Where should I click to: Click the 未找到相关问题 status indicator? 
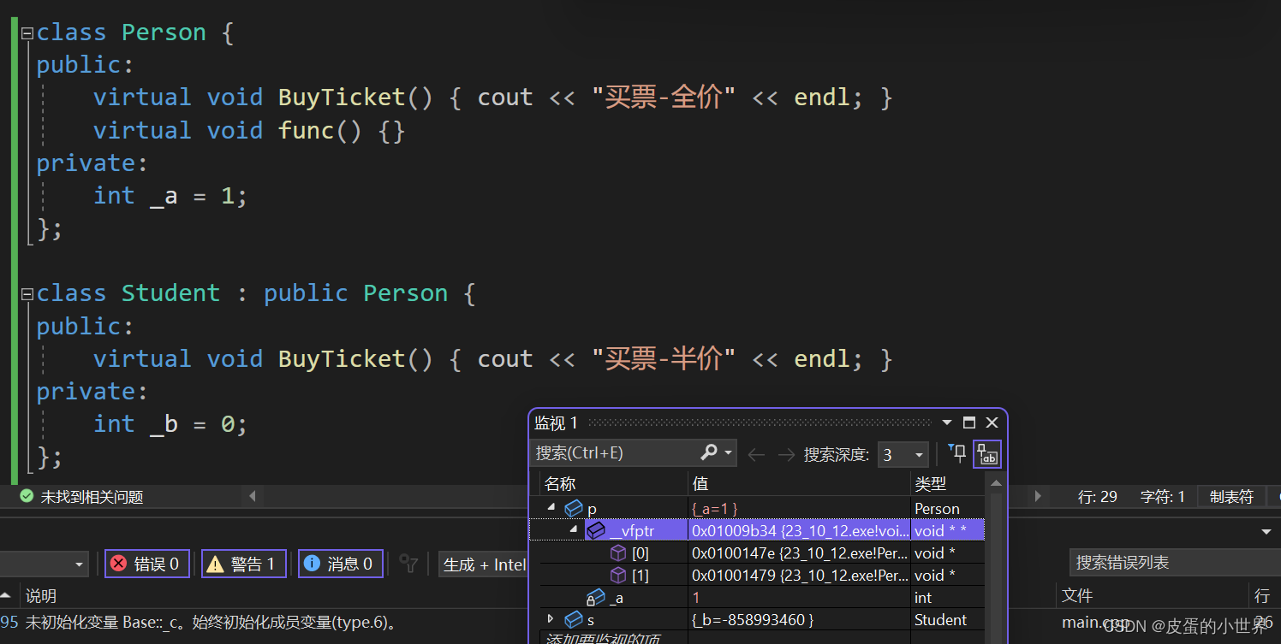point(92,497)
